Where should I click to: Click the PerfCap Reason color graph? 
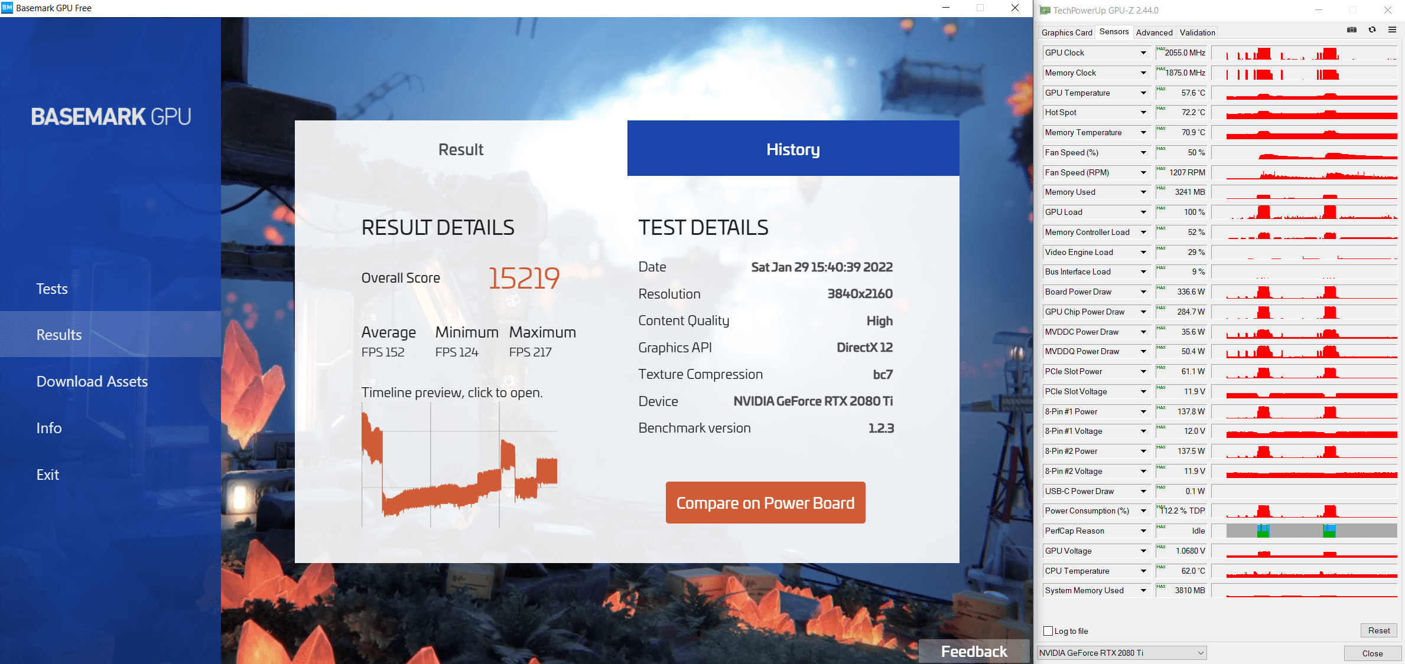(x=1305, y=531)
